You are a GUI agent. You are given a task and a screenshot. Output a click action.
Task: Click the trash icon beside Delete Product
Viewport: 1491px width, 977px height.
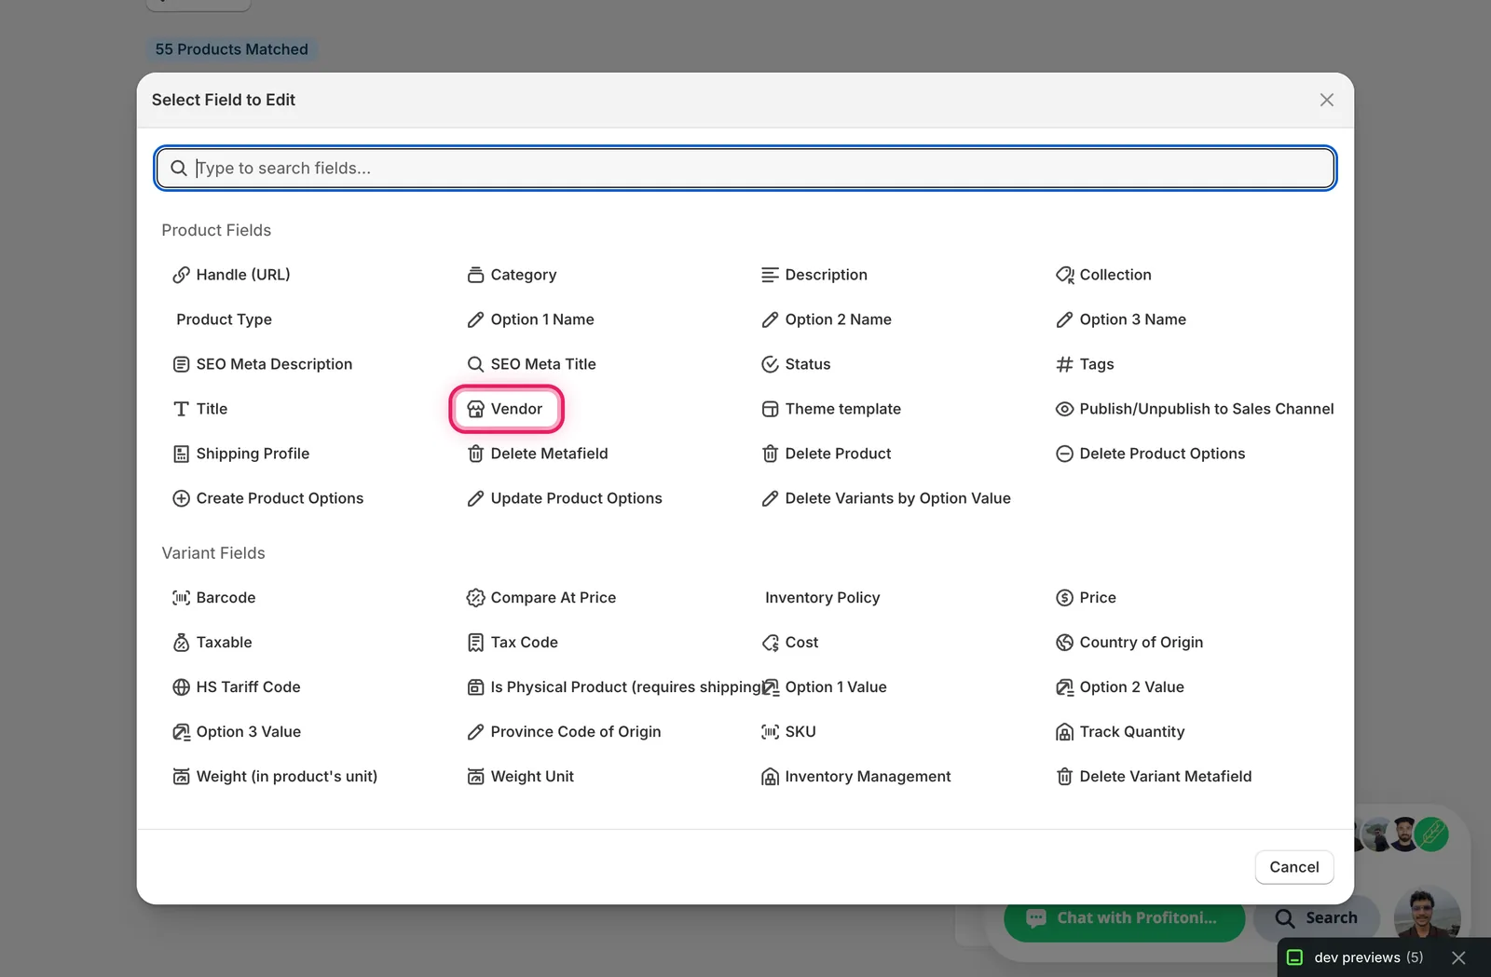pos(770,454)
